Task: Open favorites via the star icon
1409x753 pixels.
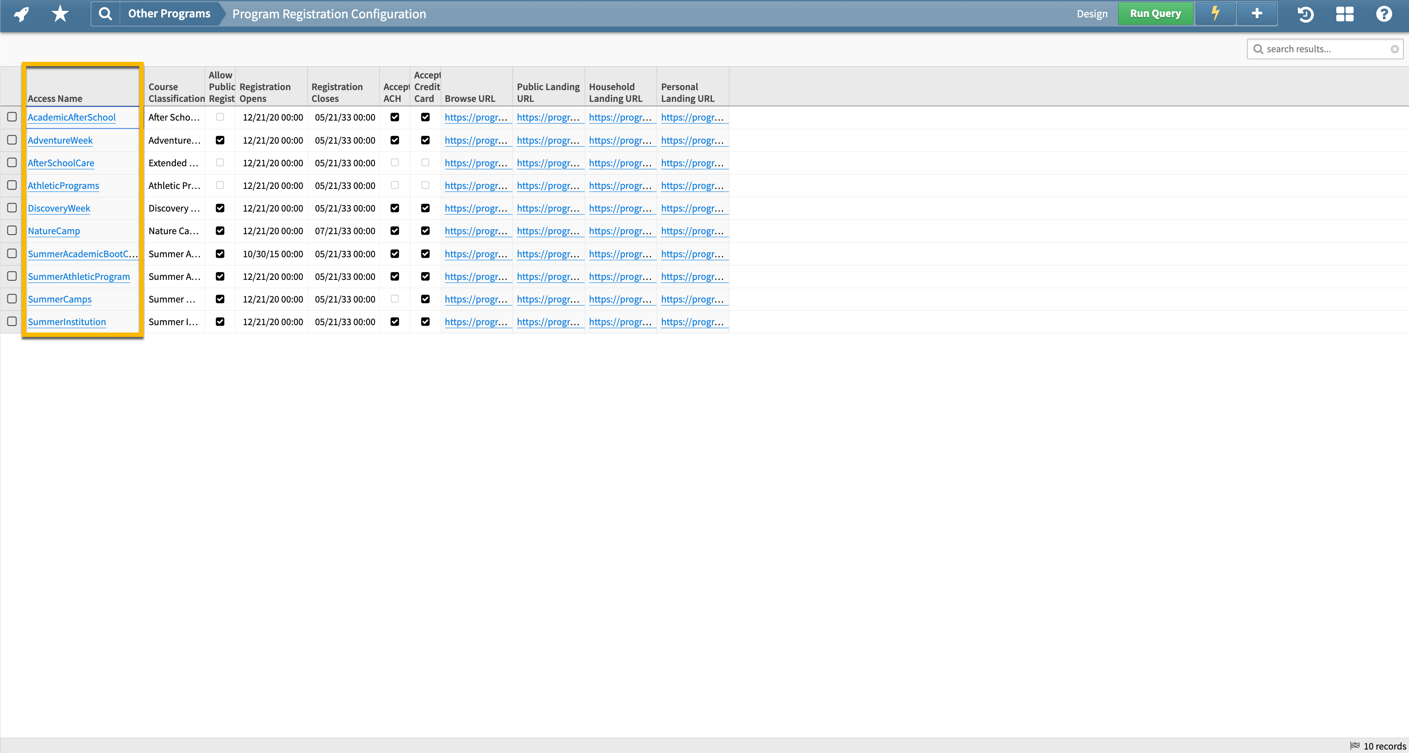Action: click(x=59, y=13)
